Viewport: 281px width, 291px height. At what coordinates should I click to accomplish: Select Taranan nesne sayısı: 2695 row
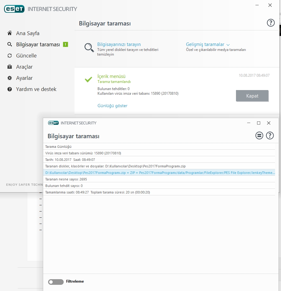[159, 179]
